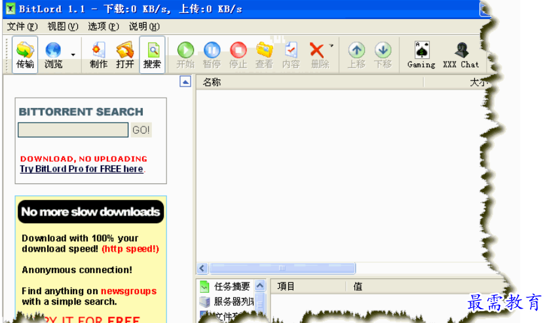Pause the task using 暂停 icon
547x323 pixels.
[x=212, y=55]
